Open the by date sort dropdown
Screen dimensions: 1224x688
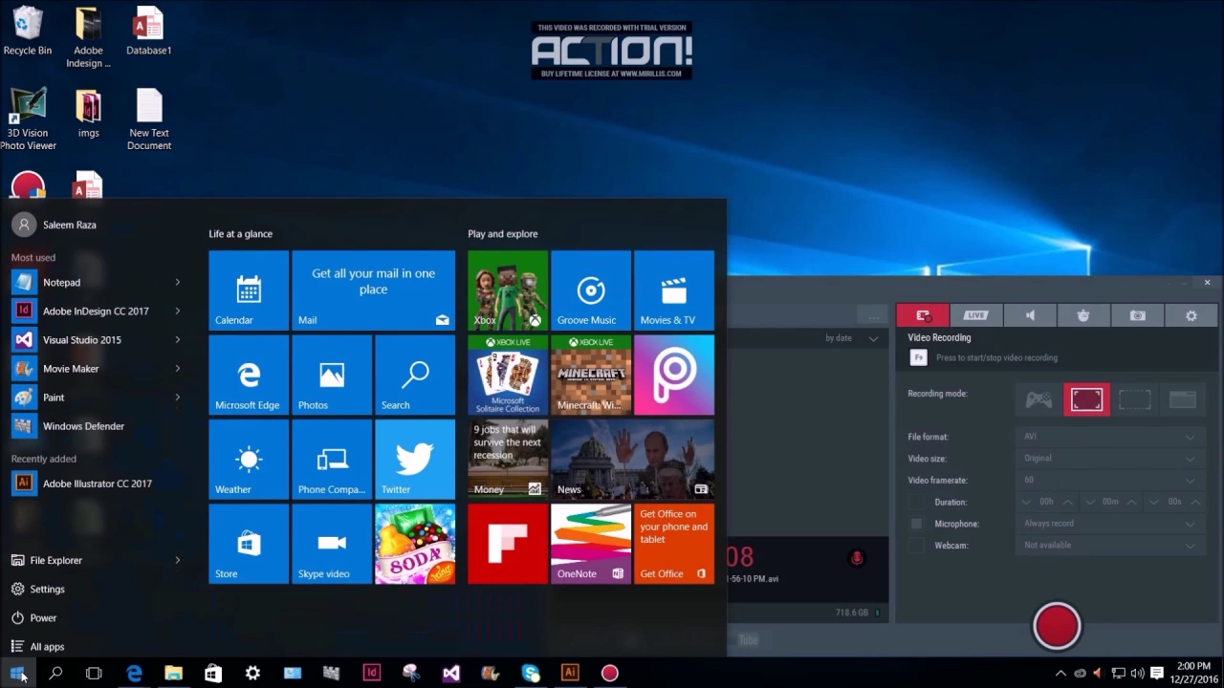pyautogui.click(x=852, y=338)
